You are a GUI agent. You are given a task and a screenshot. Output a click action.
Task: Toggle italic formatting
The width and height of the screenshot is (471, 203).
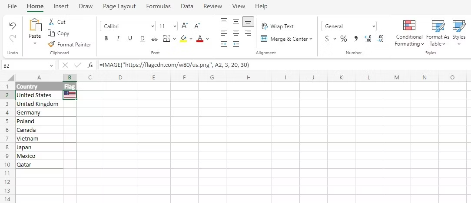[118, 39]
